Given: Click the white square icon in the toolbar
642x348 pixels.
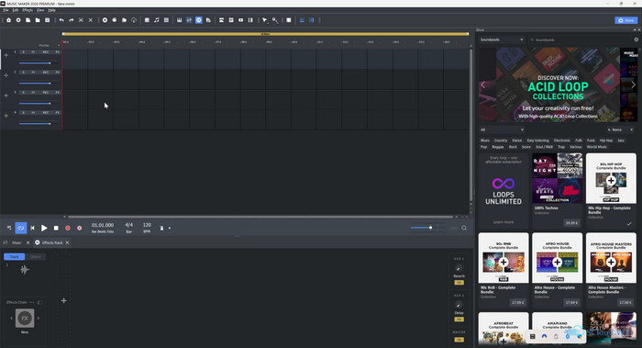Looking at the screenshot, I should [x=289, y=20].
